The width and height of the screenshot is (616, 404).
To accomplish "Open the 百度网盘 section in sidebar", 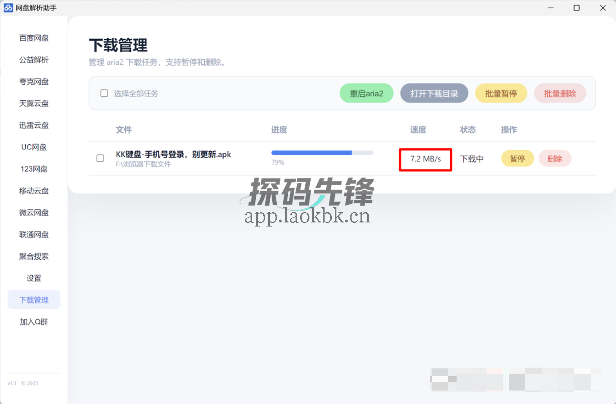I will click(x=34, y=38).
